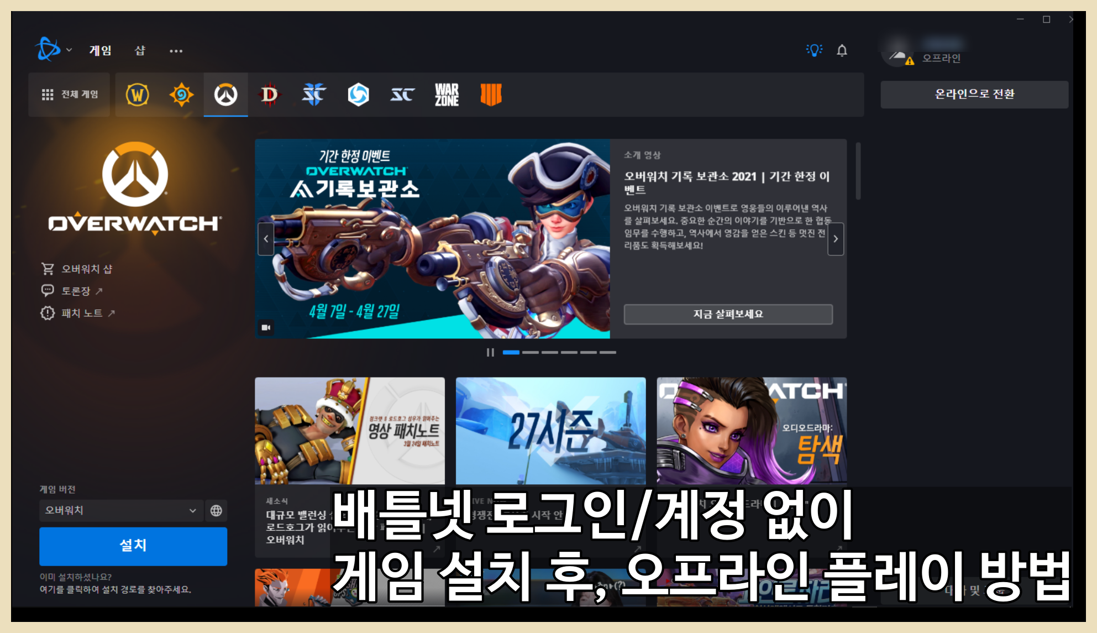The width and height of the screenshot is (1097, 633).
Task: Select the World of Warcraft icon
Action: click(x=137, y=95)
